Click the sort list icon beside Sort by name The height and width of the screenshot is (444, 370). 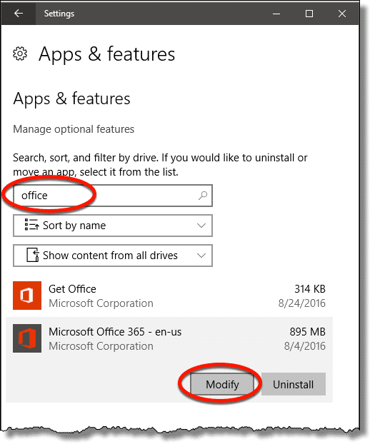coord(31,225)
